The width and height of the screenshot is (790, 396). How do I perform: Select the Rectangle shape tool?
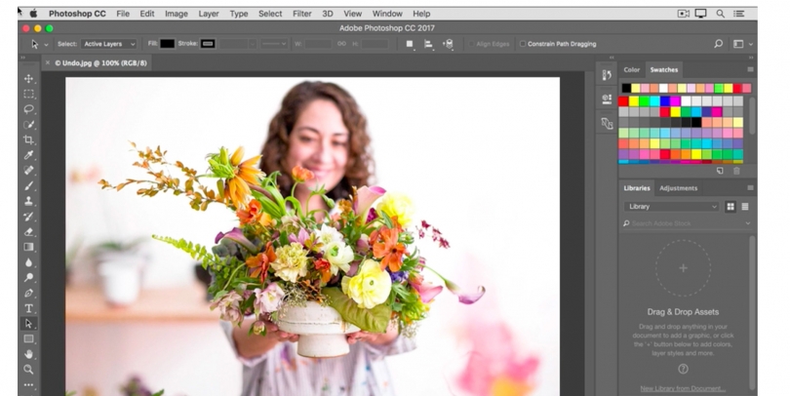tap(28, 339)
